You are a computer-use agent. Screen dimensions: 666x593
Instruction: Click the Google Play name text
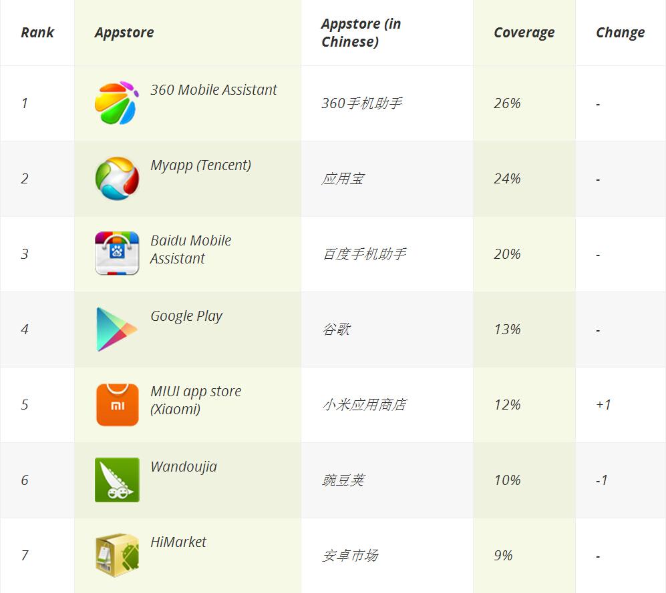pyautogui.click(x=186, y=316)
